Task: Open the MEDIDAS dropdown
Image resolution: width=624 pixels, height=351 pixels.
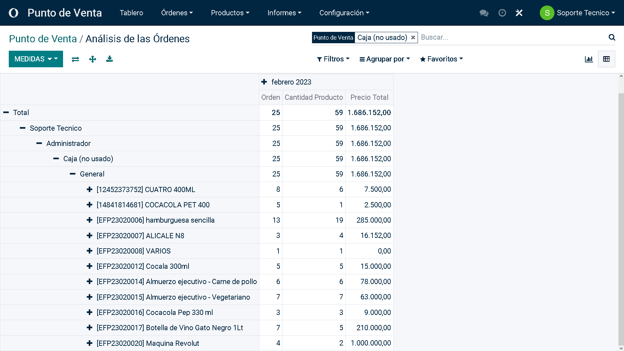Action: [x=36, y=59]
